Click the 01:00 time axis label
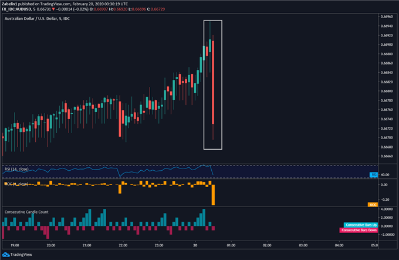Screen dimensions: 399x260 [231, 245]
